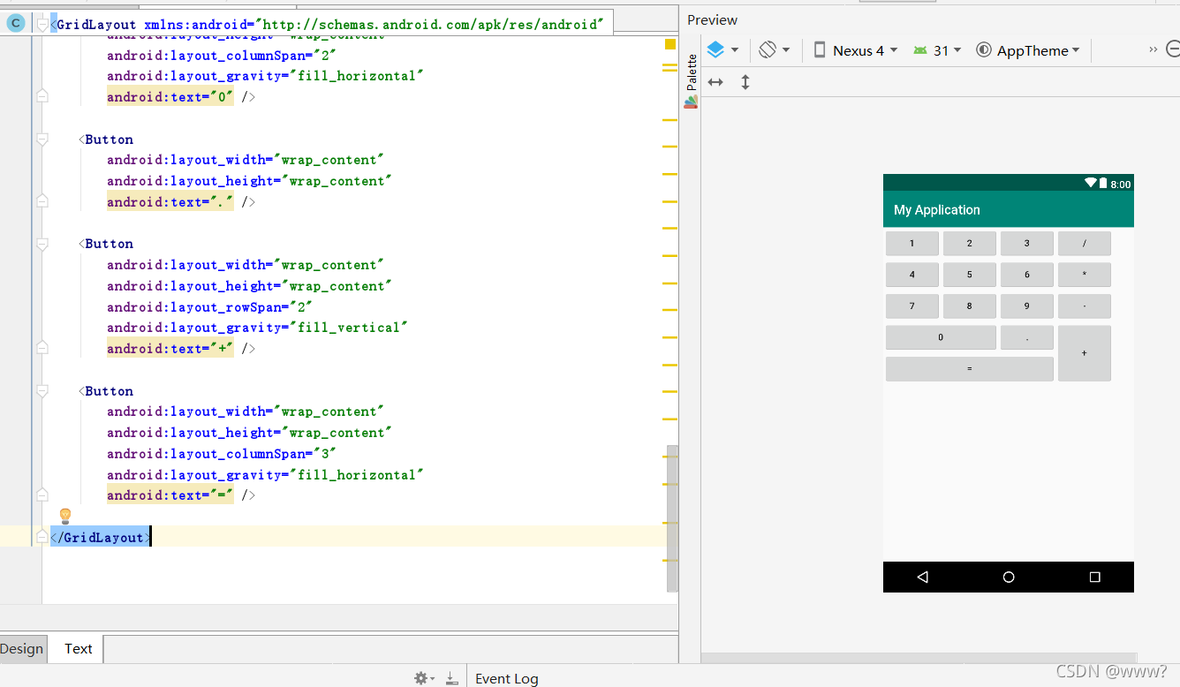
Task: Select the Text editor tab
Action: click(78, 648)
